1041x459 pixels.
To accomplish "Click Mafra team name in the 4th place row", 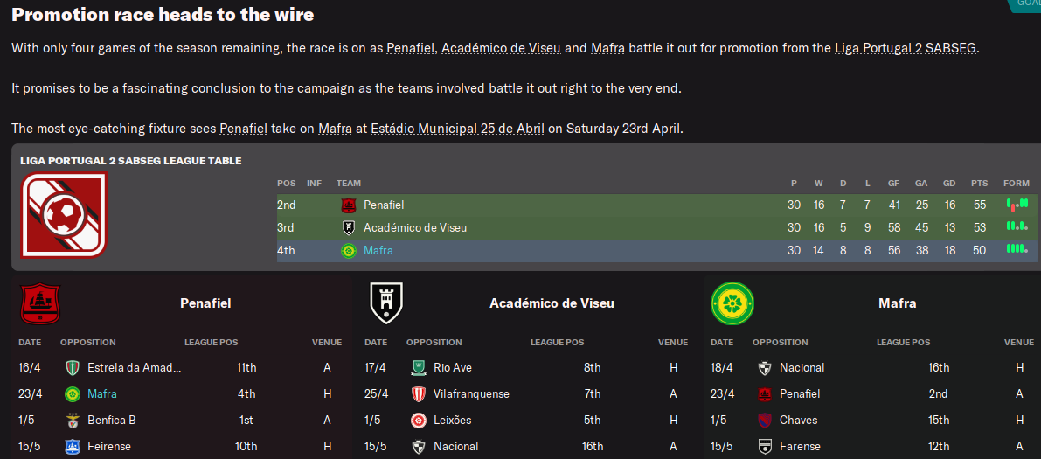I will 378,251.
